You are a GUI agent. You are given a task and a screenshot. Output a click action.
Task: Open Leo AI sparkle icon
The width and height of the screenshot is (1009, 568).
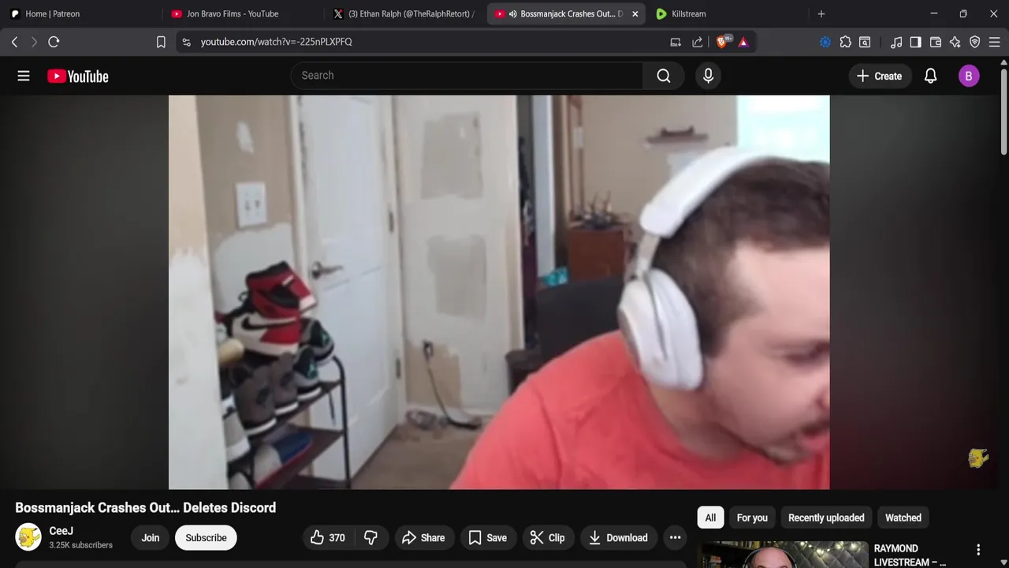click(x=955, y=42)
